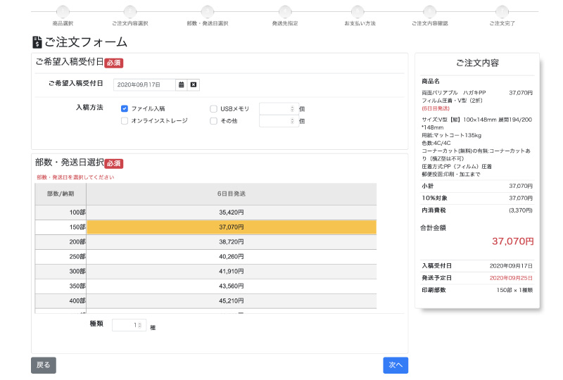Image resolution: width=563 pixels, height=380 pixels.
Task: Clear the date with the X icon
Action: (194, 84)
